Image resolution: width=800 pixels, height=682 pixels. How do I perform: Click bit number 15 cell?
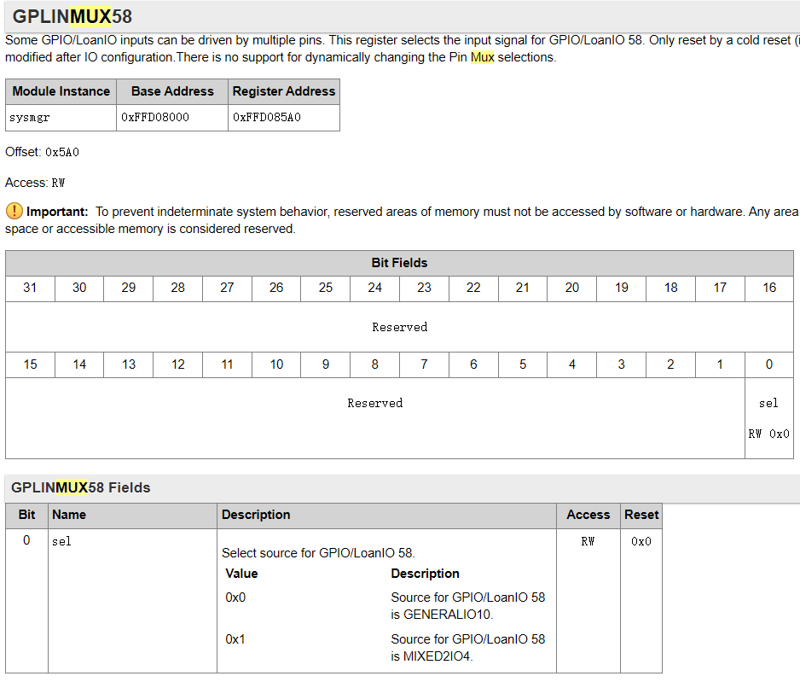coord(30,364)
